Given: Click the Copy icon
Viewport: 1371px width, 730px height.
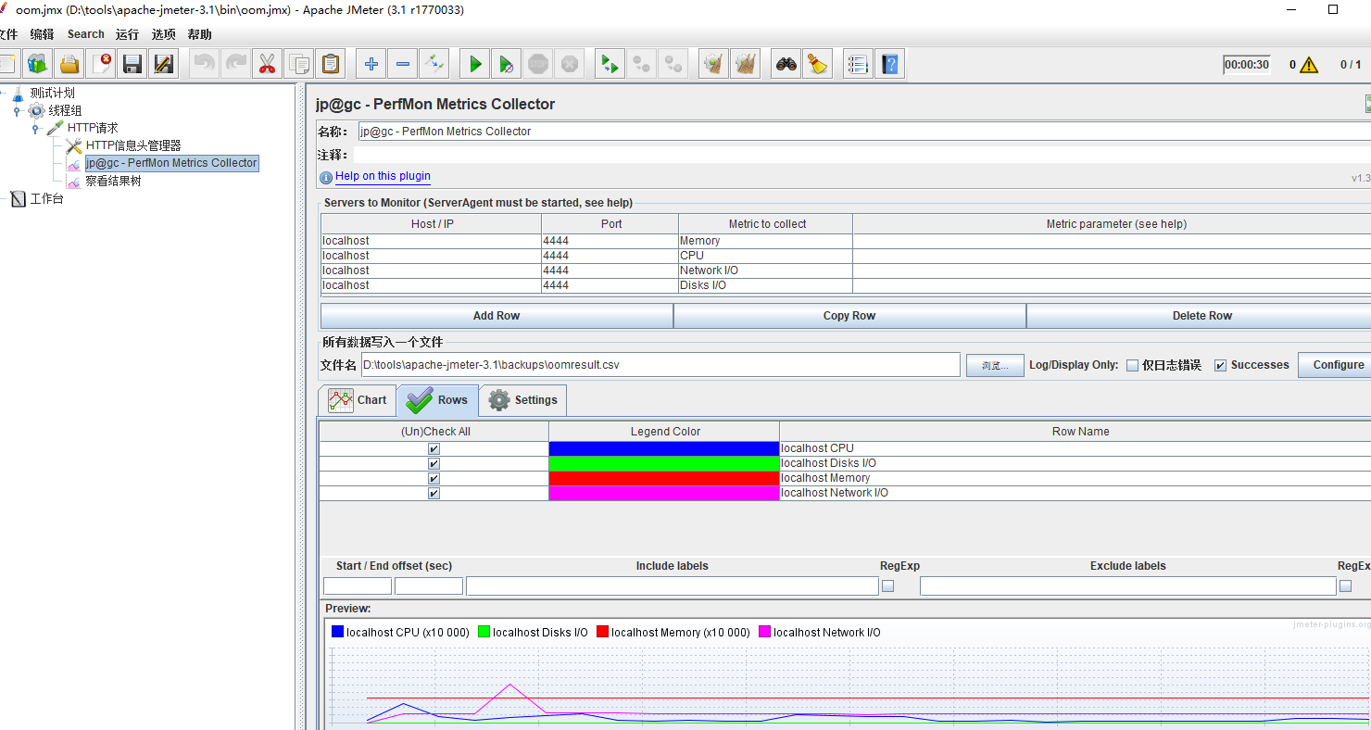Looking at the screenshot, I should 299,64.
